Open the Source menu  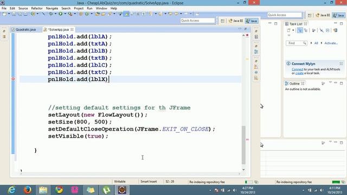[x=23, y=8]
